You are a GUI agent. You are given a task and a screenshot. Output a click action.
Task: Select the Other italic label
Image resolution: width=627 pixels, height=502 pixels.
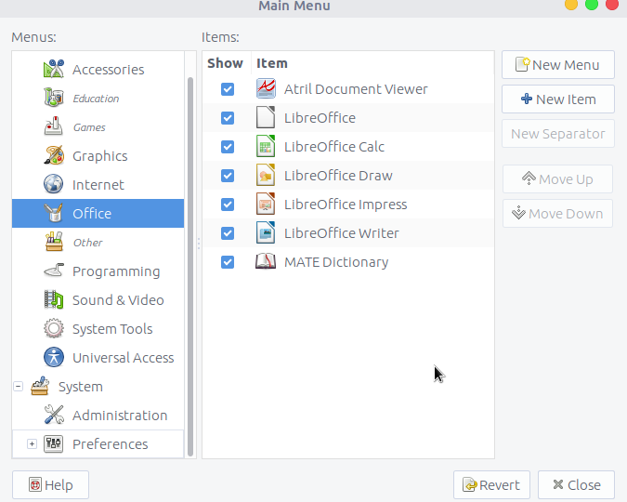pos(88,243)
